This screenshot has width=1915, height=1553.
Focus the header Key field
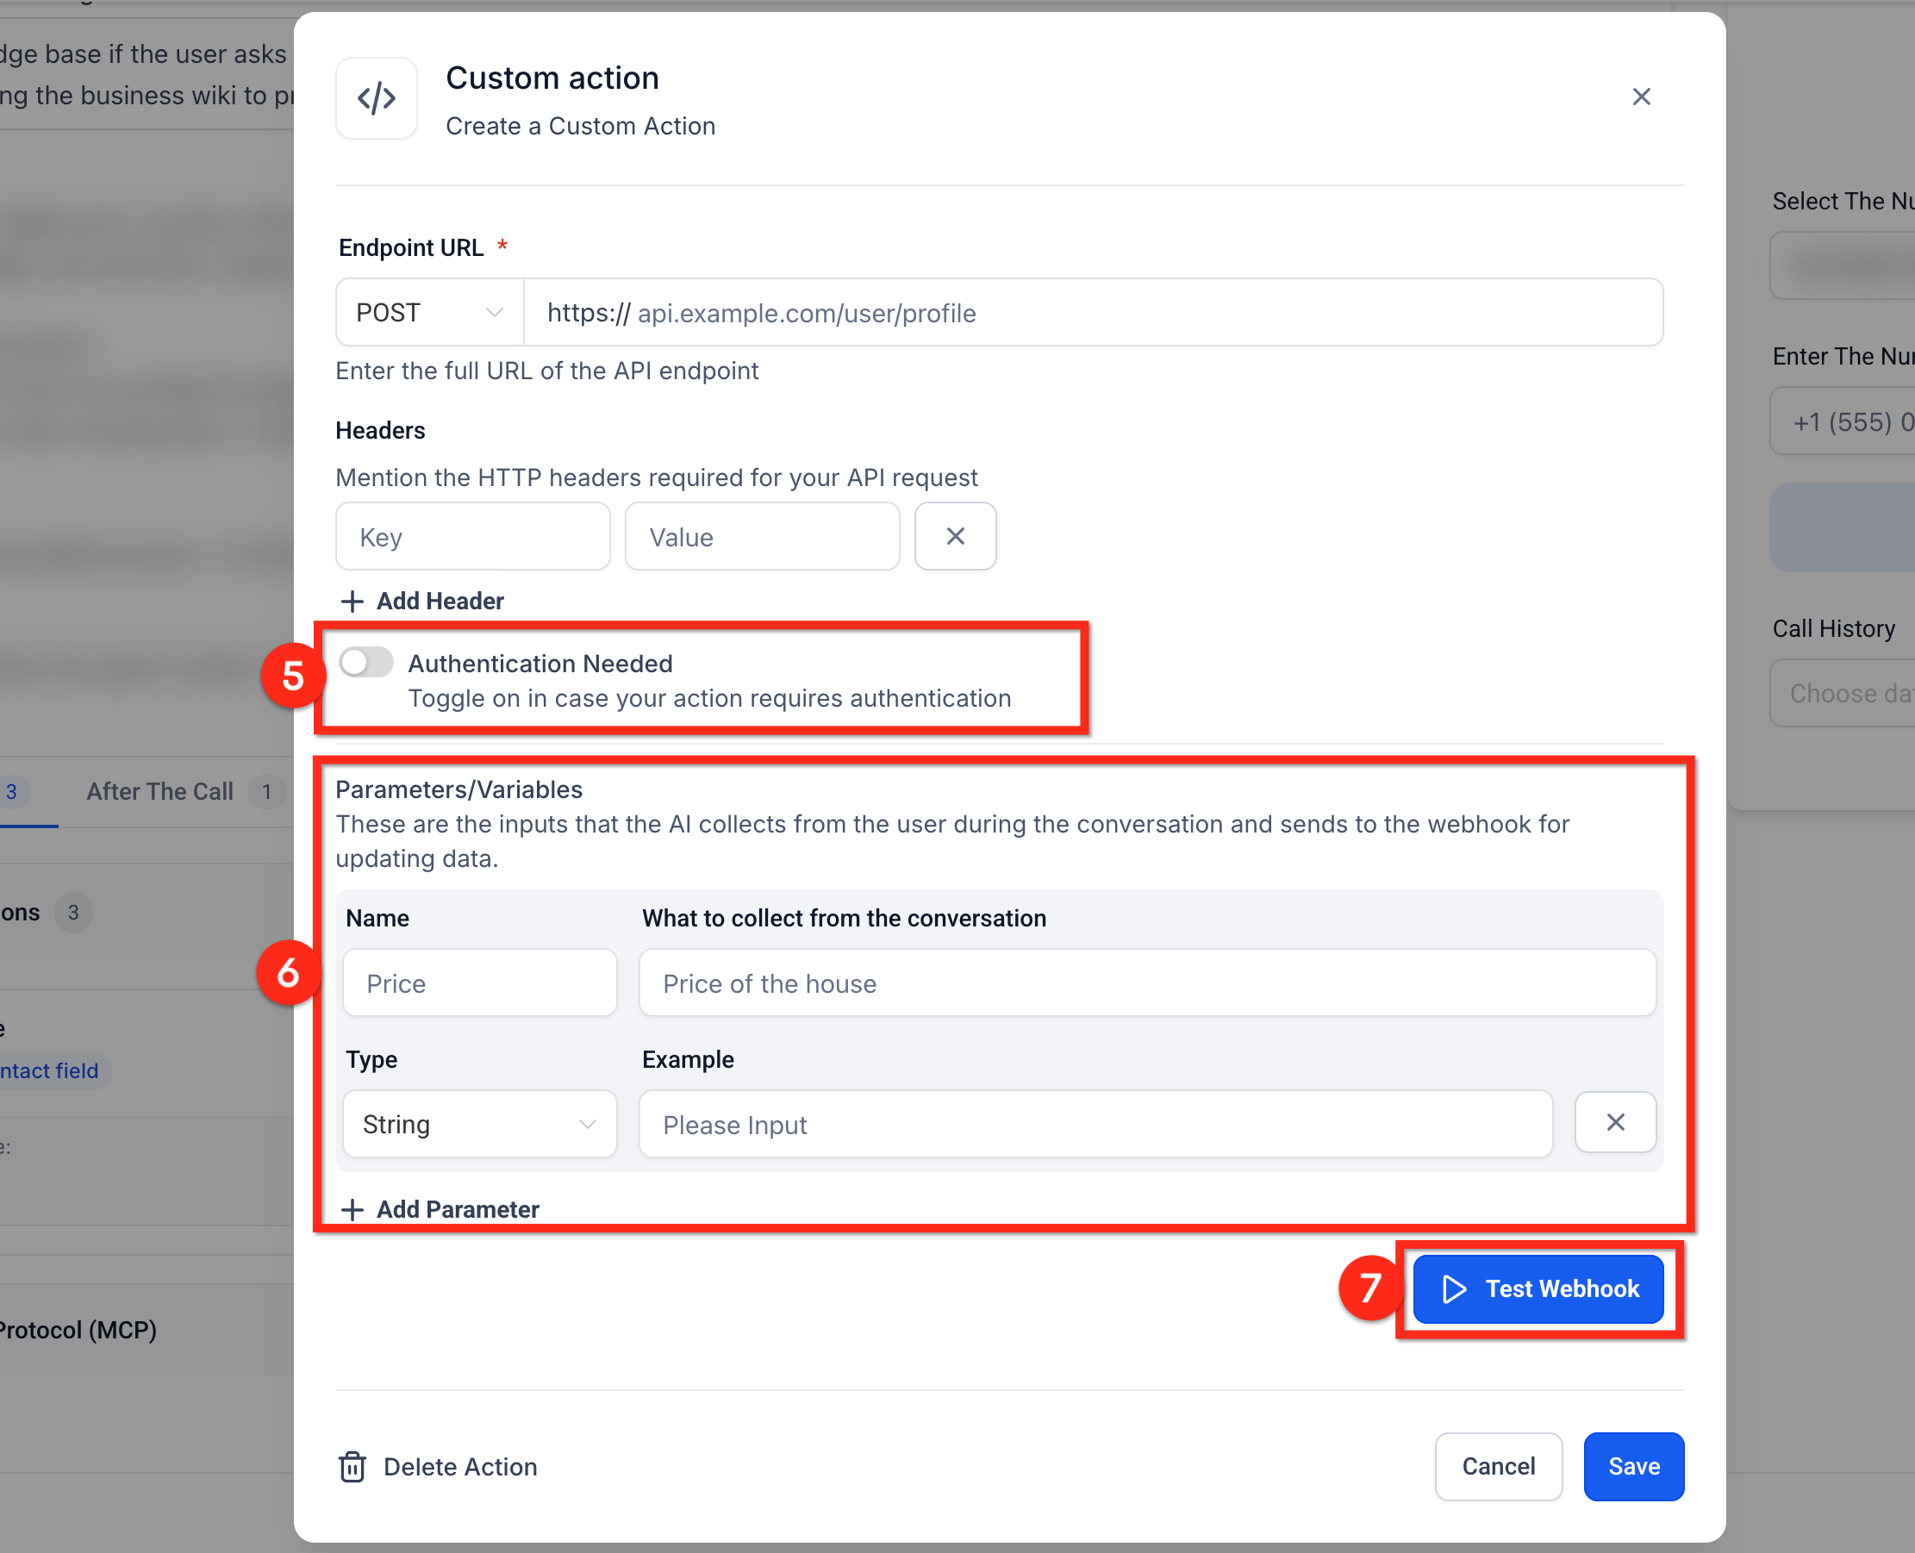472,537
